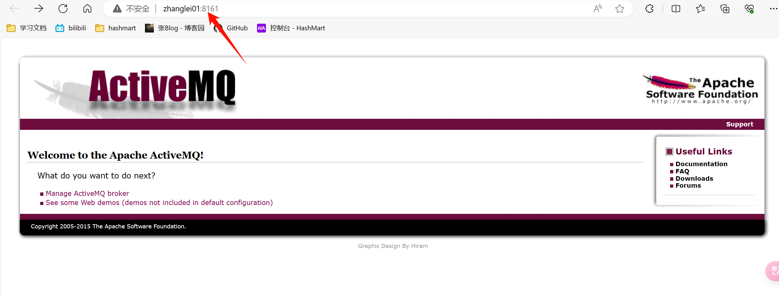Open the GitHub bookmark
This screenshot has width=779, height=296.
pos(231,28)
